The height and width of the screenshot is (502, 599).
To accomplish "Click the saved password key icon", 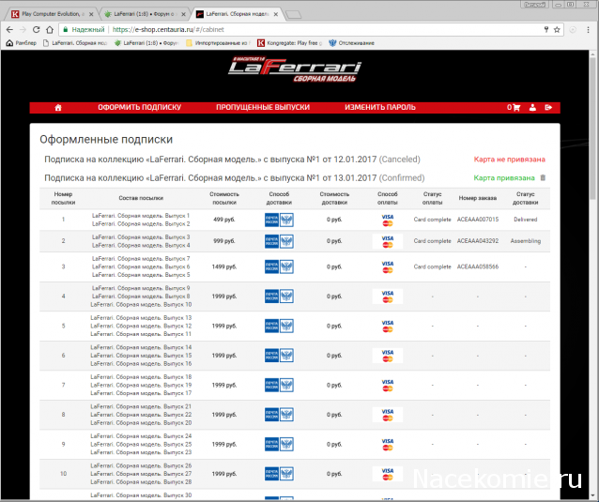I will coord(546,30).
